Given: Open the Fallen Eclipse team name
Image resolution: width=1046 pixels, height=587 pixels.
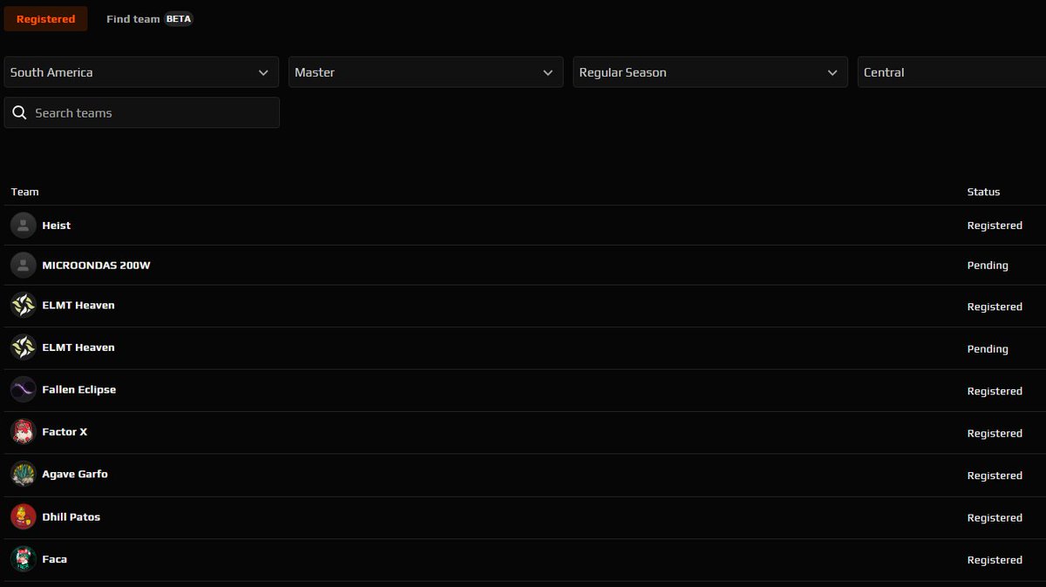Looking at the screenshot, I should click(79, 390).
